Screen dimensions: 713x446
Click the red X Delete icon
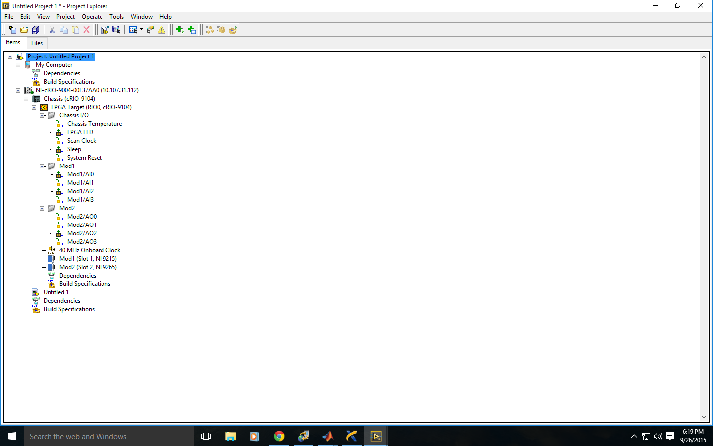pos(86,30)
